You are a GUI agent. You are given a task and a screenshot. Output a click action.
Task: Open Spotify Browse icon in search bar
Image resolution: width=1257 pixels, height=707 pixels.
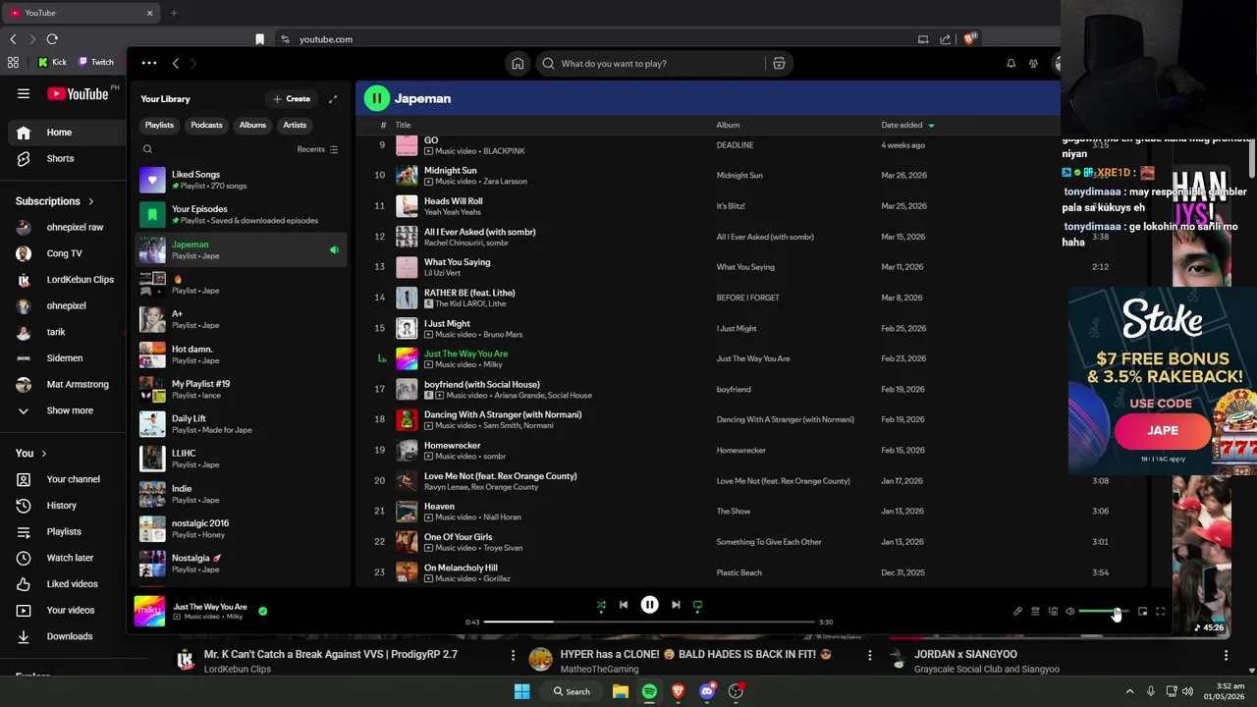click(x=779, y=63)
